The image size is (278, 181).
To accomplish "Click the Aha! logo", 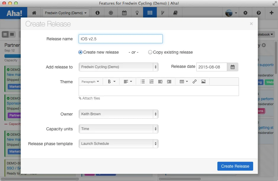I will tap(14, 13).
